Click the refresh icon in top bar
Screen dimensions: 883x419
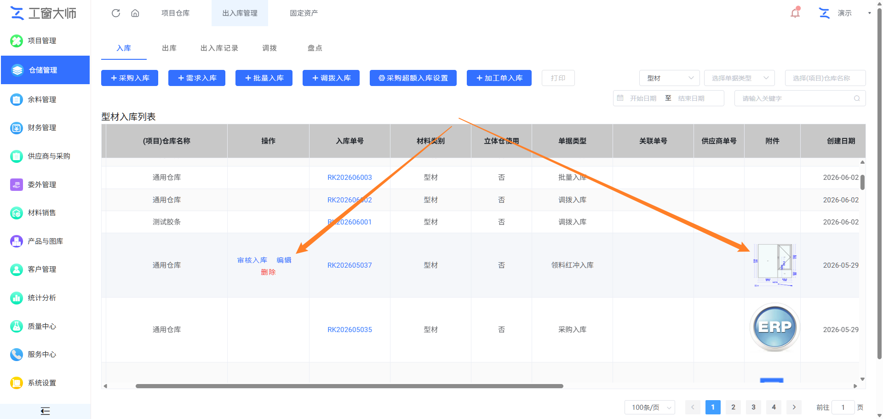(116, 13)
